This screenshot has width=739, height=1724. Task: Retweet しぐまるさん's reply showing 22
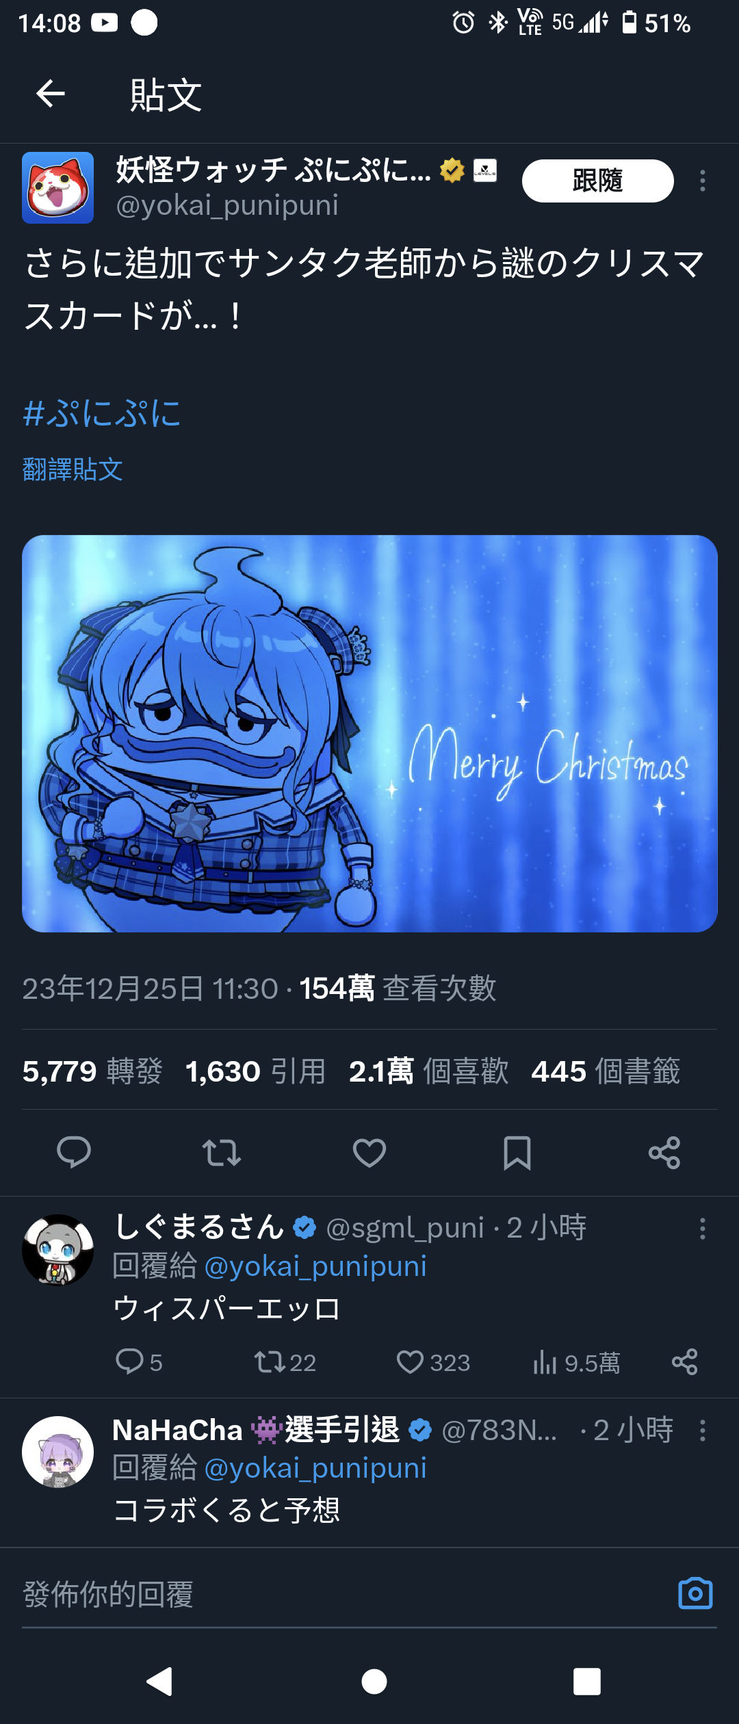pyautogui.click(x=285, y=1362)
